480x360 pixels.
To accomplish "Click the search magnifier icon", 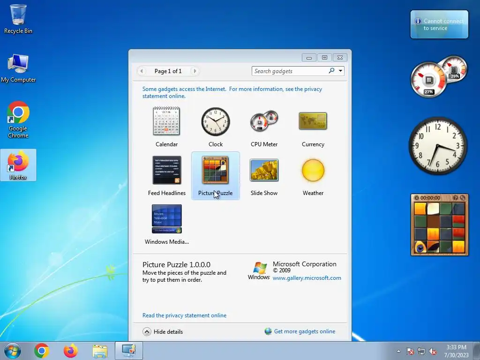I will (x=331, y=71).
